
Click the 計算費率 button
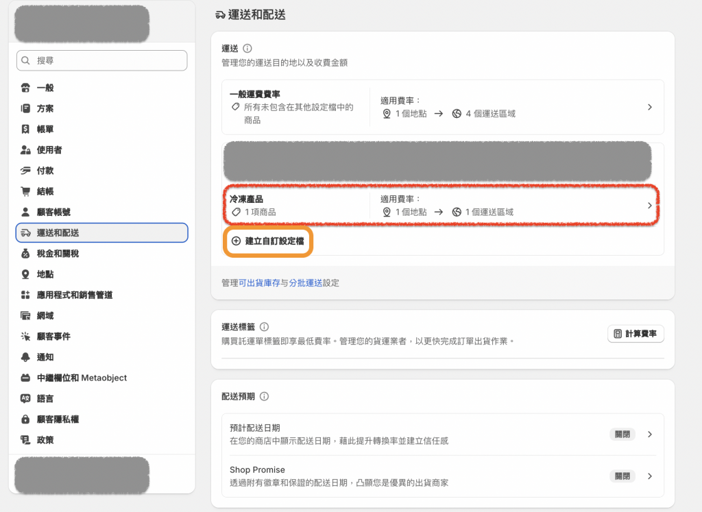click(x=636, y=334)
